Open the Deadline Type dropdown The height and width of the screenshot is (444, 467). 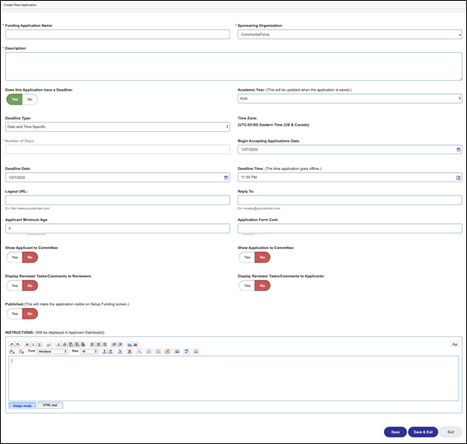[117, 127]
